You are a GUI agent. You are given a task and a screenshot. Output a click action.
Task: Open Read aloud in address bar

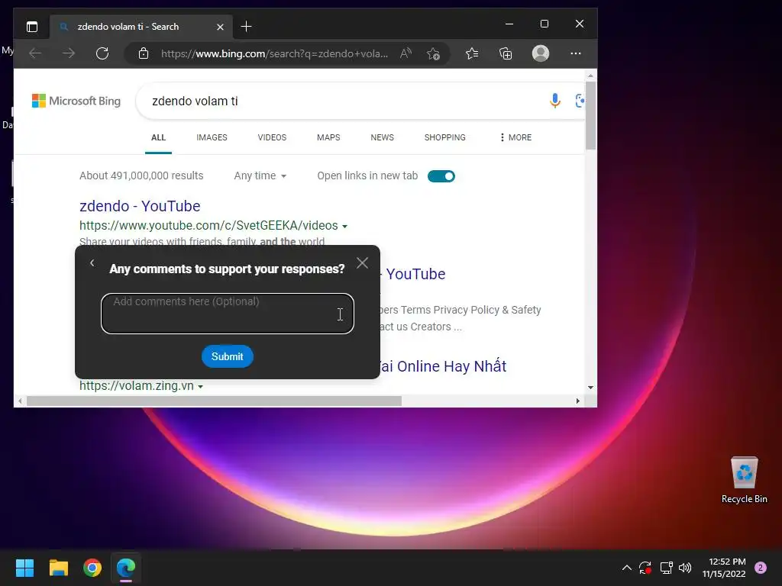pos(406,53)
